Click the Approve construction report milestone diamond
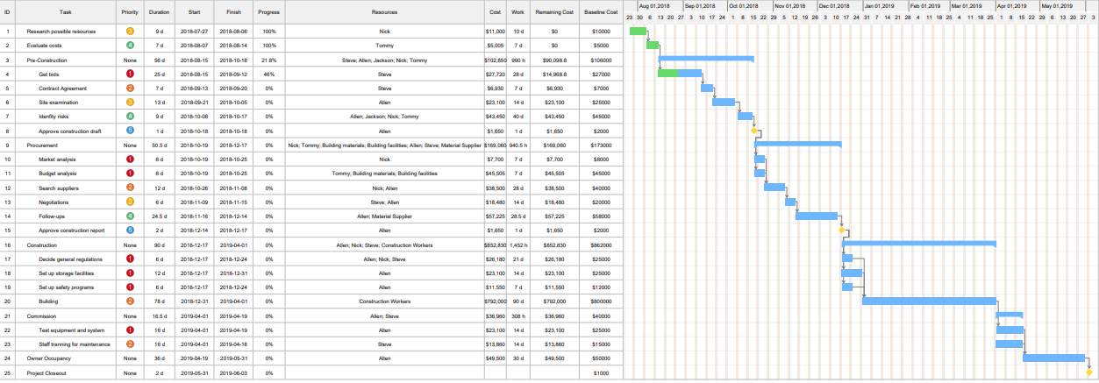Image resolution: width=1099 pixels, height=383 pixels. tap(841, 231)
